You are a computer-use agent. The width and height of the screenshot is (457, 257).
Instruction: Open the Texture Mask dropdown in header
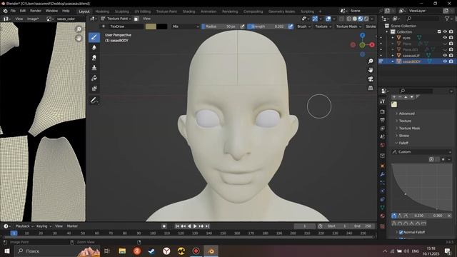pyautogui.click(x=348, y=26)
